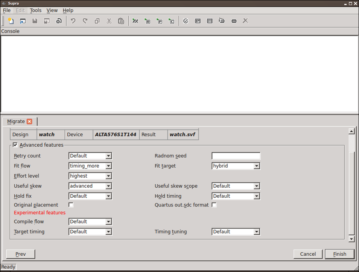The image size is (359, 272).
Task: Click the circled checkmark toolbar icon
Action: [x=186, y=21]
